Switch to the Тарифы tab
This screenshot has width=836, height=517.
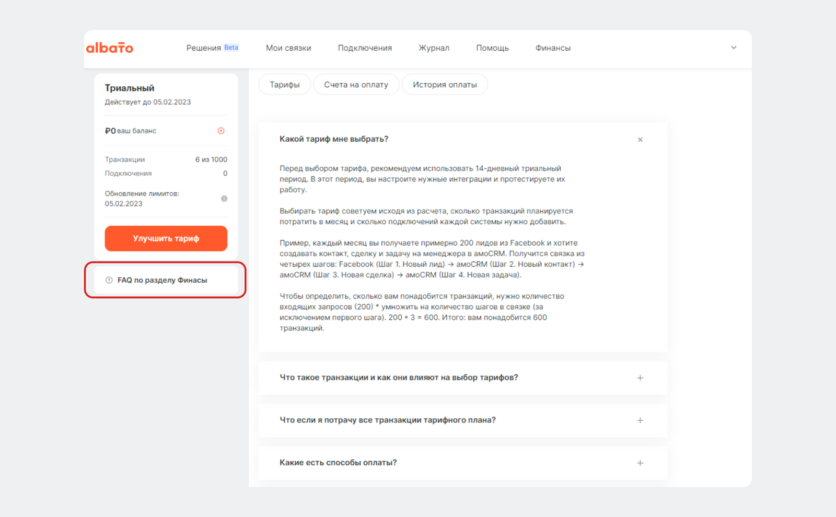[x=285, y=85]
